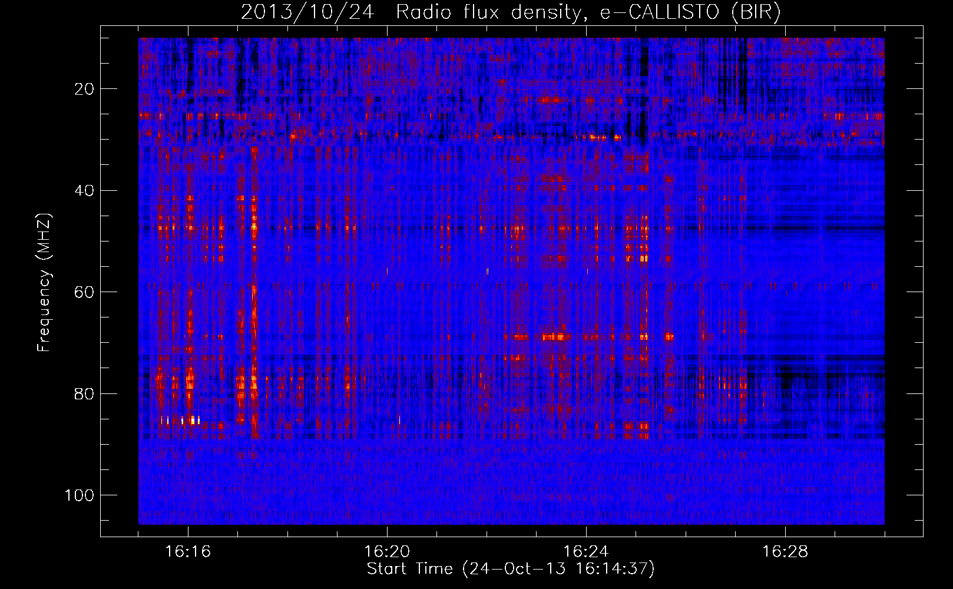Click the '80' frequency tick label
The image size is (953, 589).
point(85,393)
